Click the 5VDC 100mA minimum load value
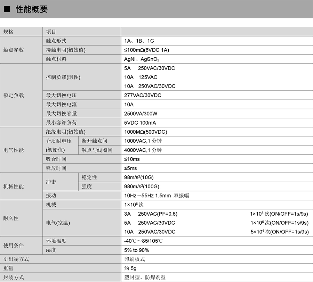313x282 pixels. [x=140, y=123]
